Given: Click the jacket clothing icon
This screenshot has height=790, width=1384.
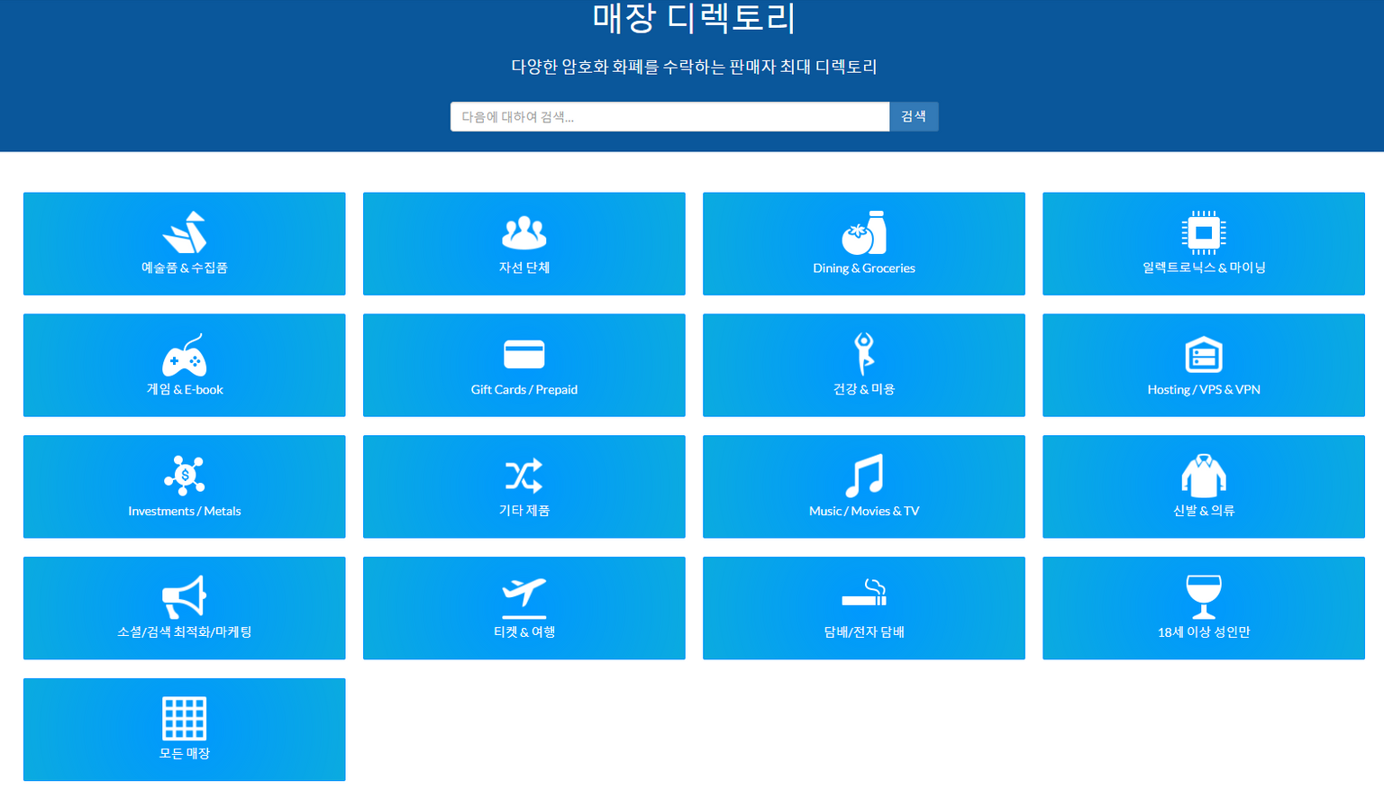Looking at the screenshot, I should coord(1204,476).
